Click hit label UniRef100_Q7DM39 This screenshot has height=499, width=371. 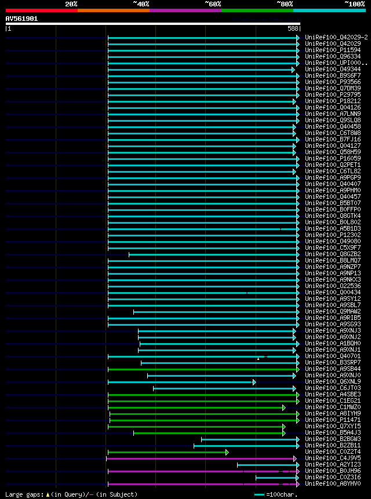[x=333, y=89]
